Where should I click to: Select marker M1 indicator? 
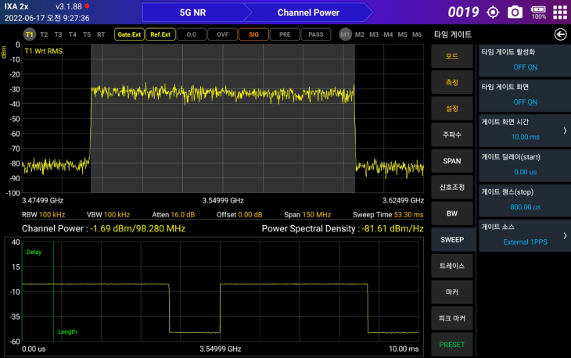click(346, 34)
